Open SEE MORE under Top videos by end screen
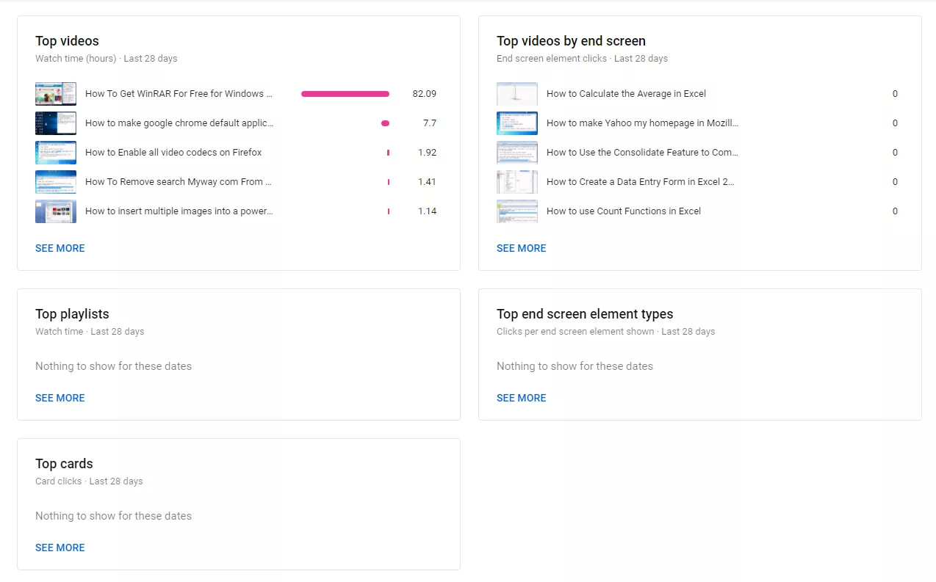Image resolution: width=936 pixels, height=582 pixels. pos(522,248)
